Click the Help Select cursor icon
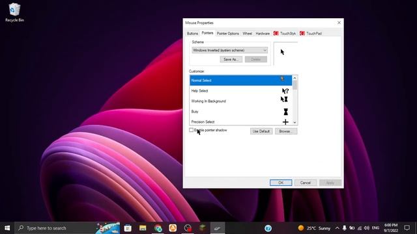The height and width of the screenshot is (234, 417). tap(285, 91)
